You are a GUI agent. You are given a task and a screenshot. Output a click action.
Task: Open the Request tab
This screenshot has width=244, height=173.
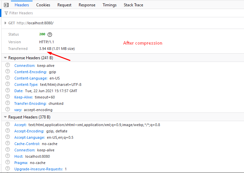[64, 5]
